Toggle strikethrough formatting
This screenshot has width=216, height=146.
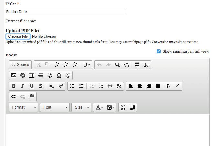pos(41,86)
